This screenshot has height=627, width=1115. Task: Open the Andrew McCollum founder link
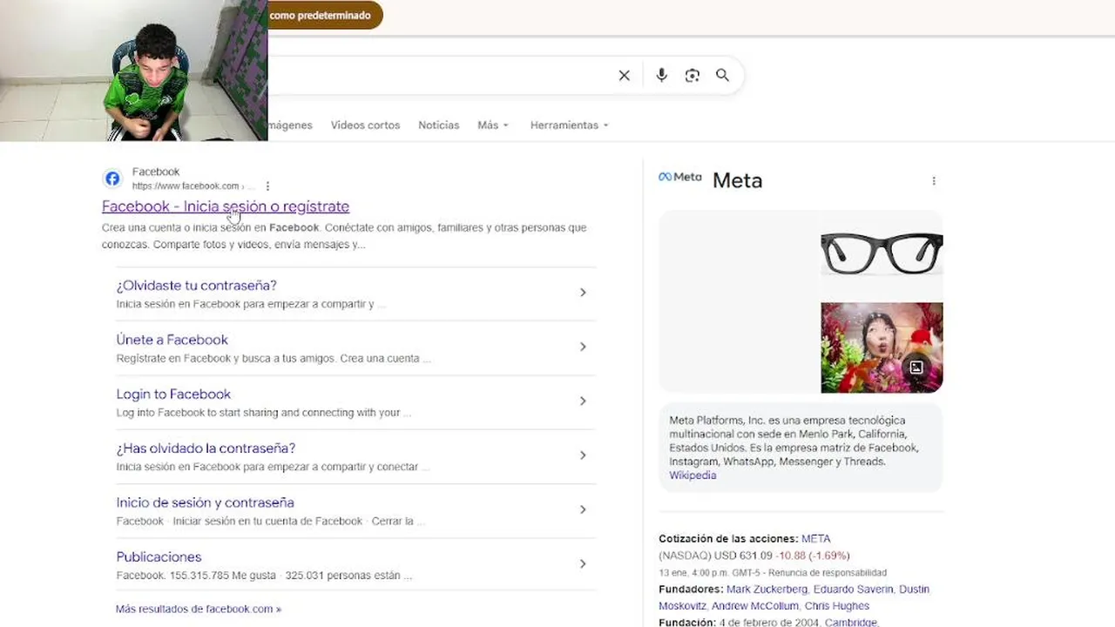click(754, 606)
